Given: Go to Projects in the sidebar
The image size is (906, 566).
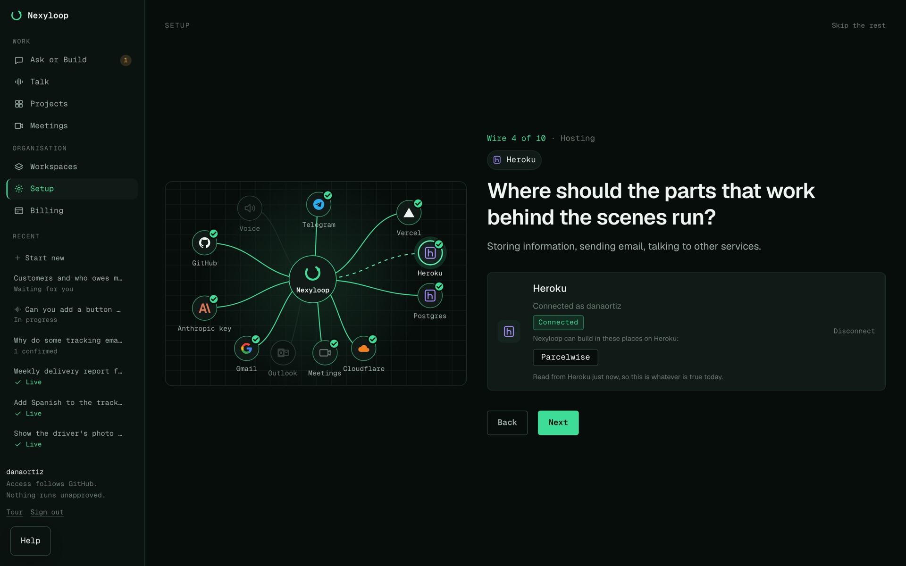Looking at the screenshot, I should (x=72, y=104).
